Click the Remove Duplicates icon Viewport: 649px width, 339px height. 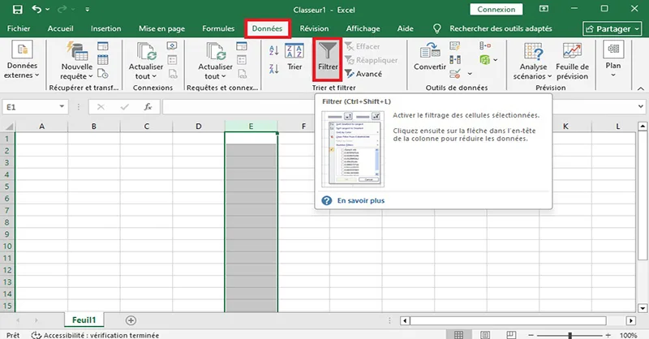pos(455,60)
